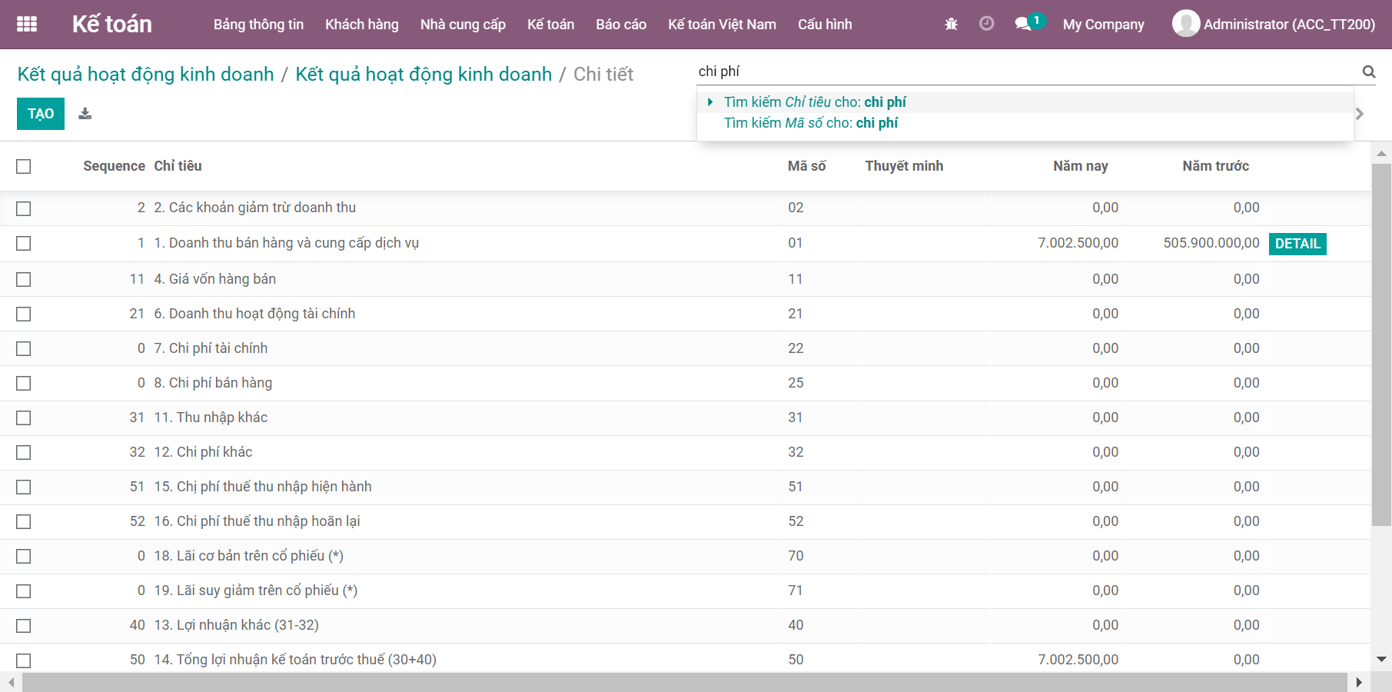Open the Kế toán menu in navbar
Viewport: 1392px width, 692px height.
click(550, 25)
